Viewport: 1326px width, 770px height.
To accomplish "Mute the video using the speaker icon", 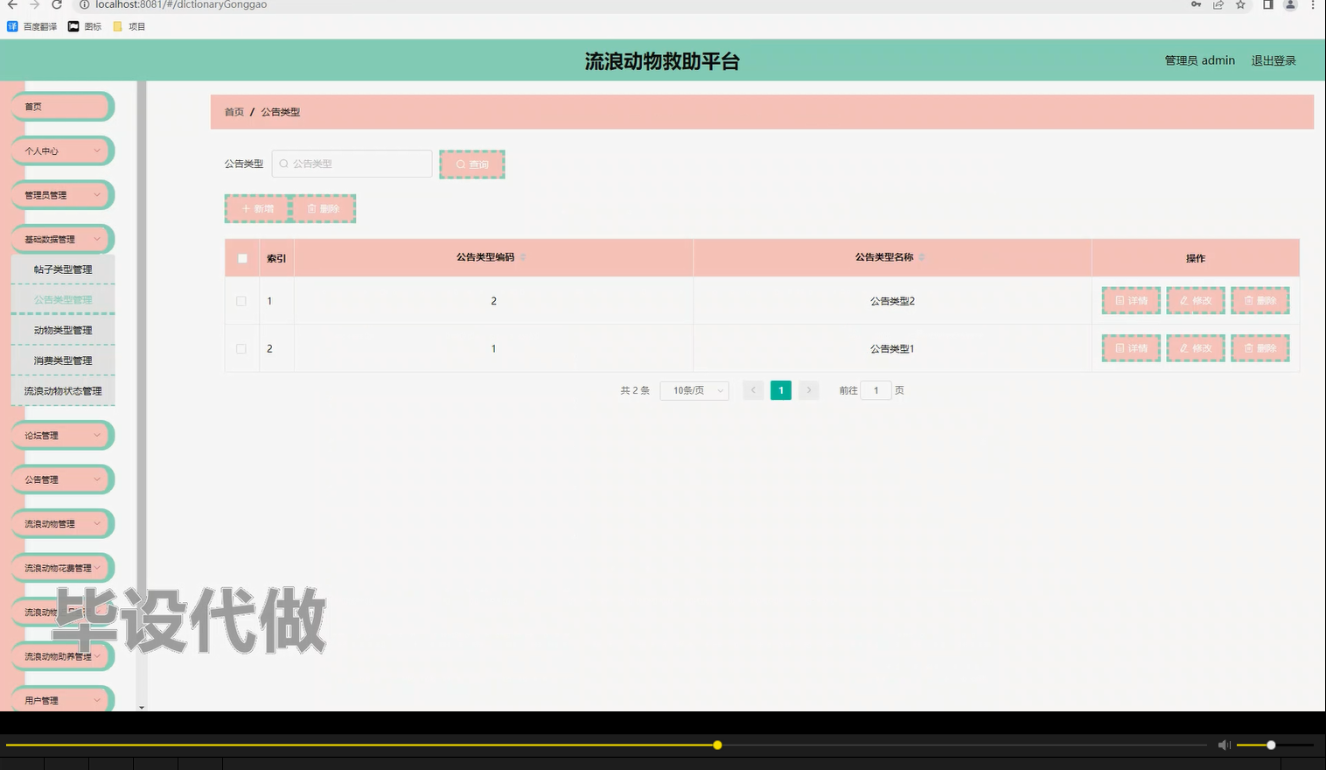I will pyautogui.click(x=1224, y=745).
